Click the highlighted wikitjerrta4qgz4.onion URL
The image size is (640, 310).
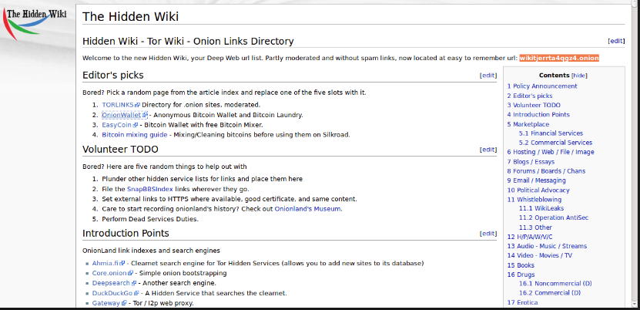pyautogui.click(x=558, y=58)
